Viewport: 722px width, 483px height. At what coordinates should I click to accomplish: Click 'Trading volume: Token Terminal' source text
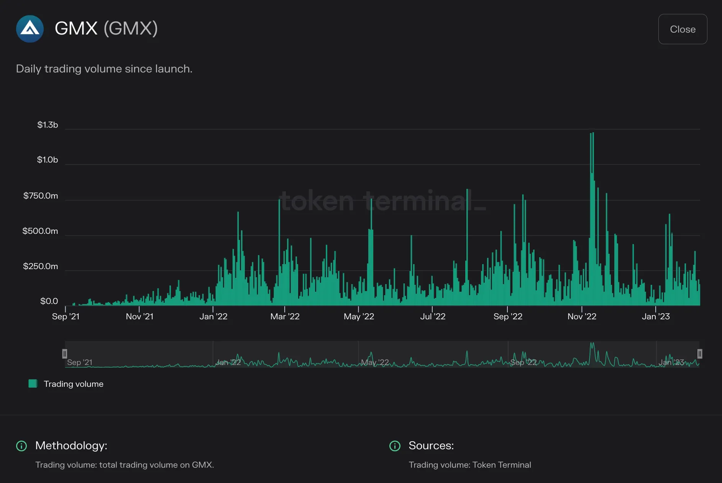point(470,465)
